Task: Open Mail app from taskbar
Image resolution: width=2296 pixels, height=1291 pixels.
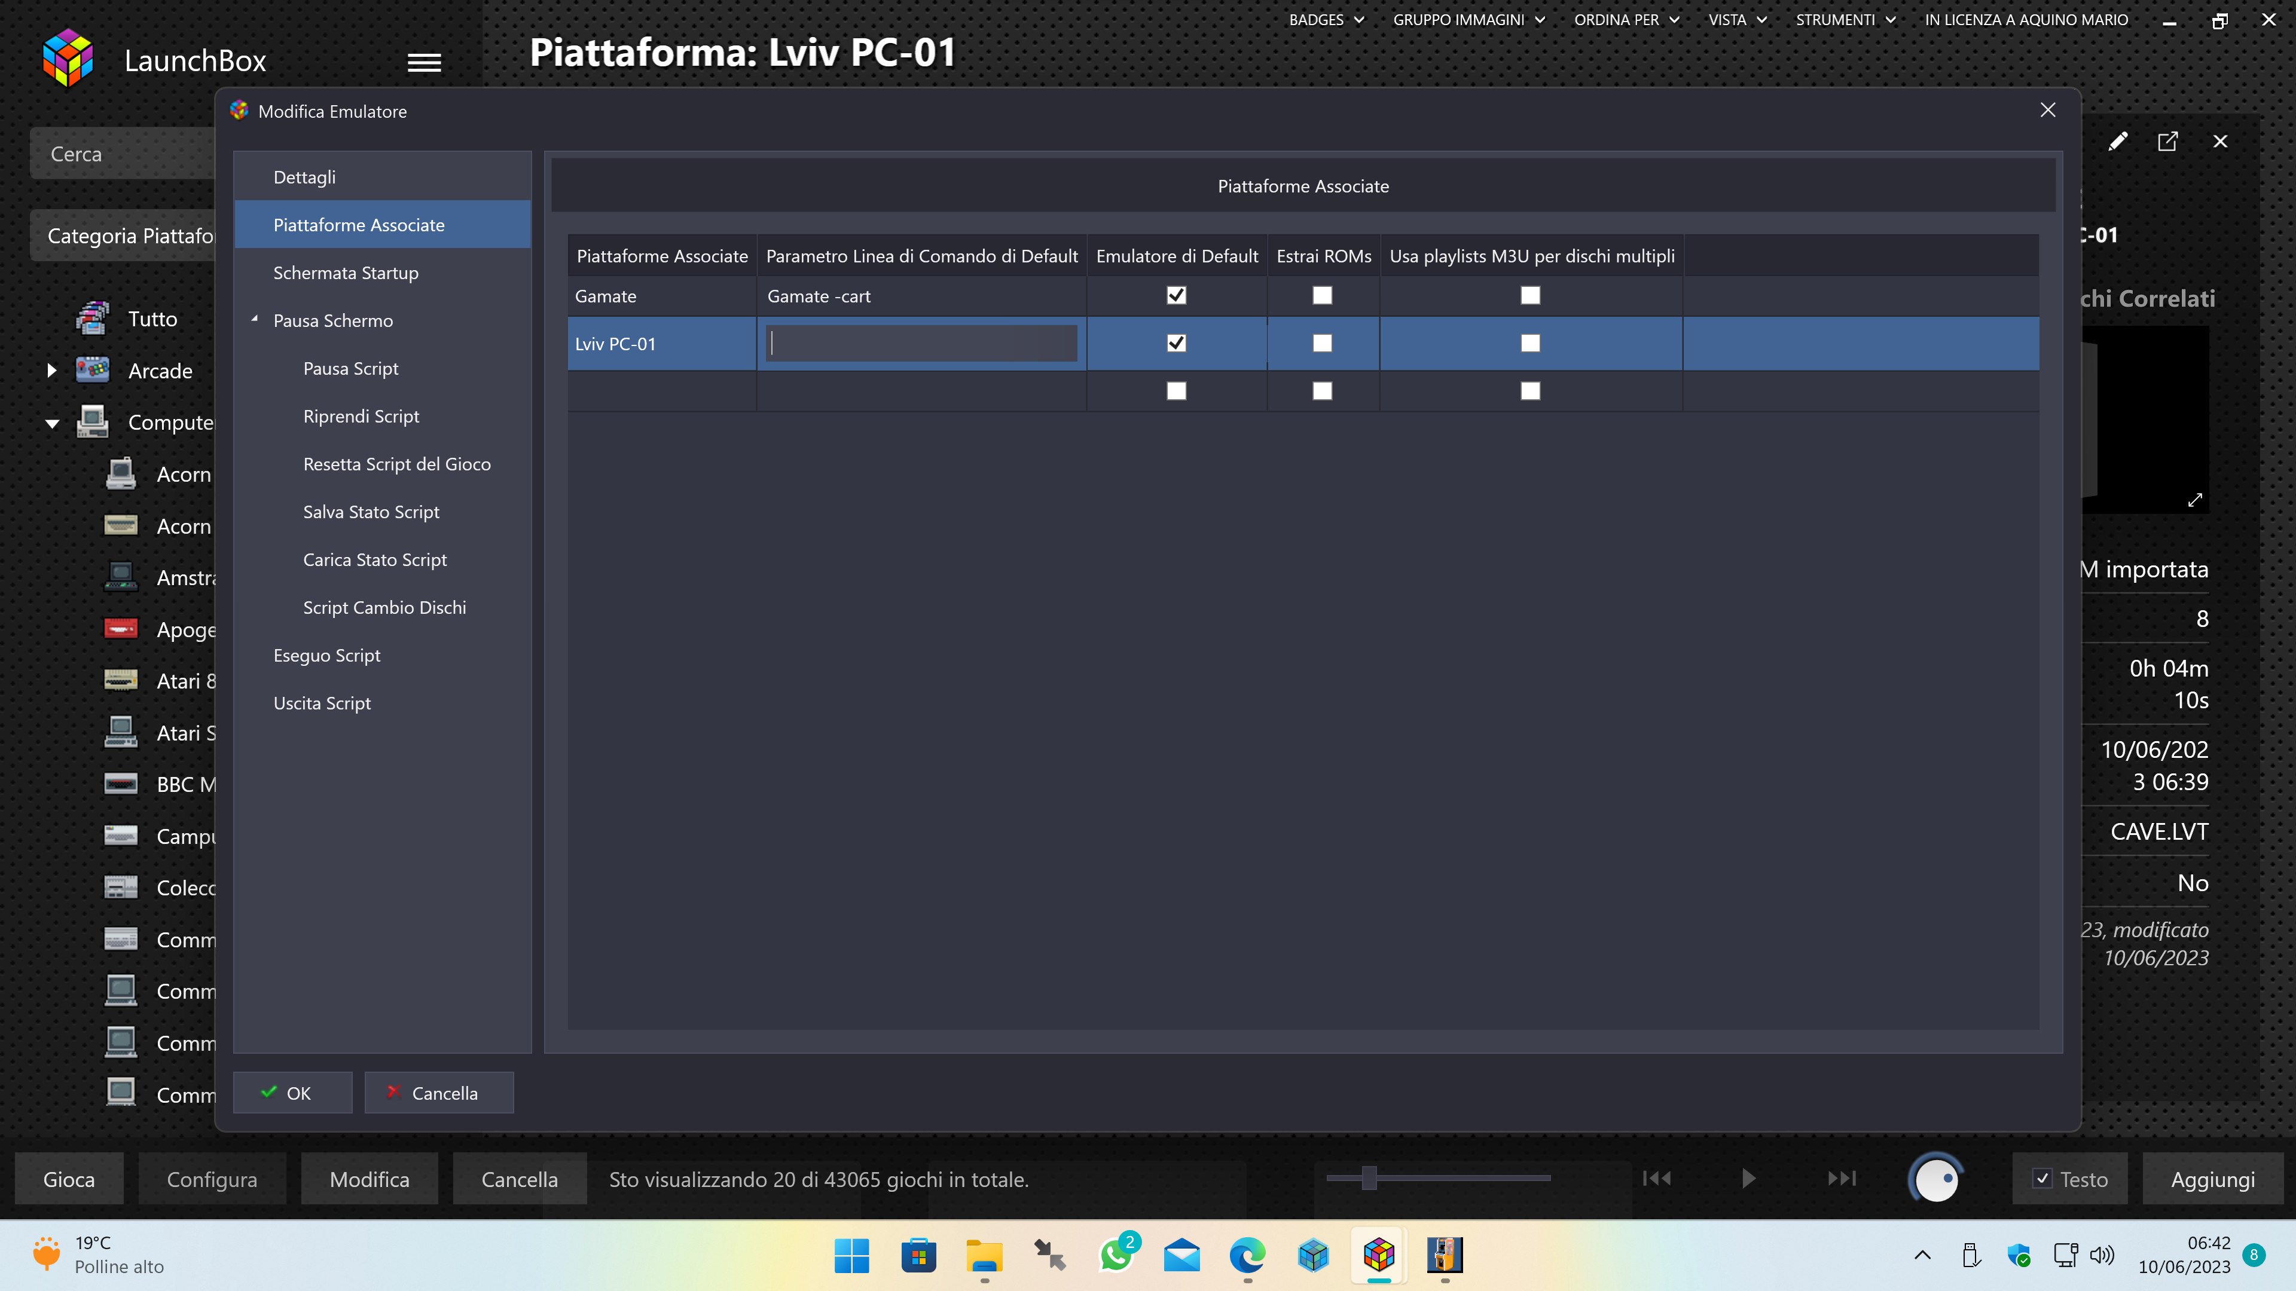Action: [x=1182, y=1255]
